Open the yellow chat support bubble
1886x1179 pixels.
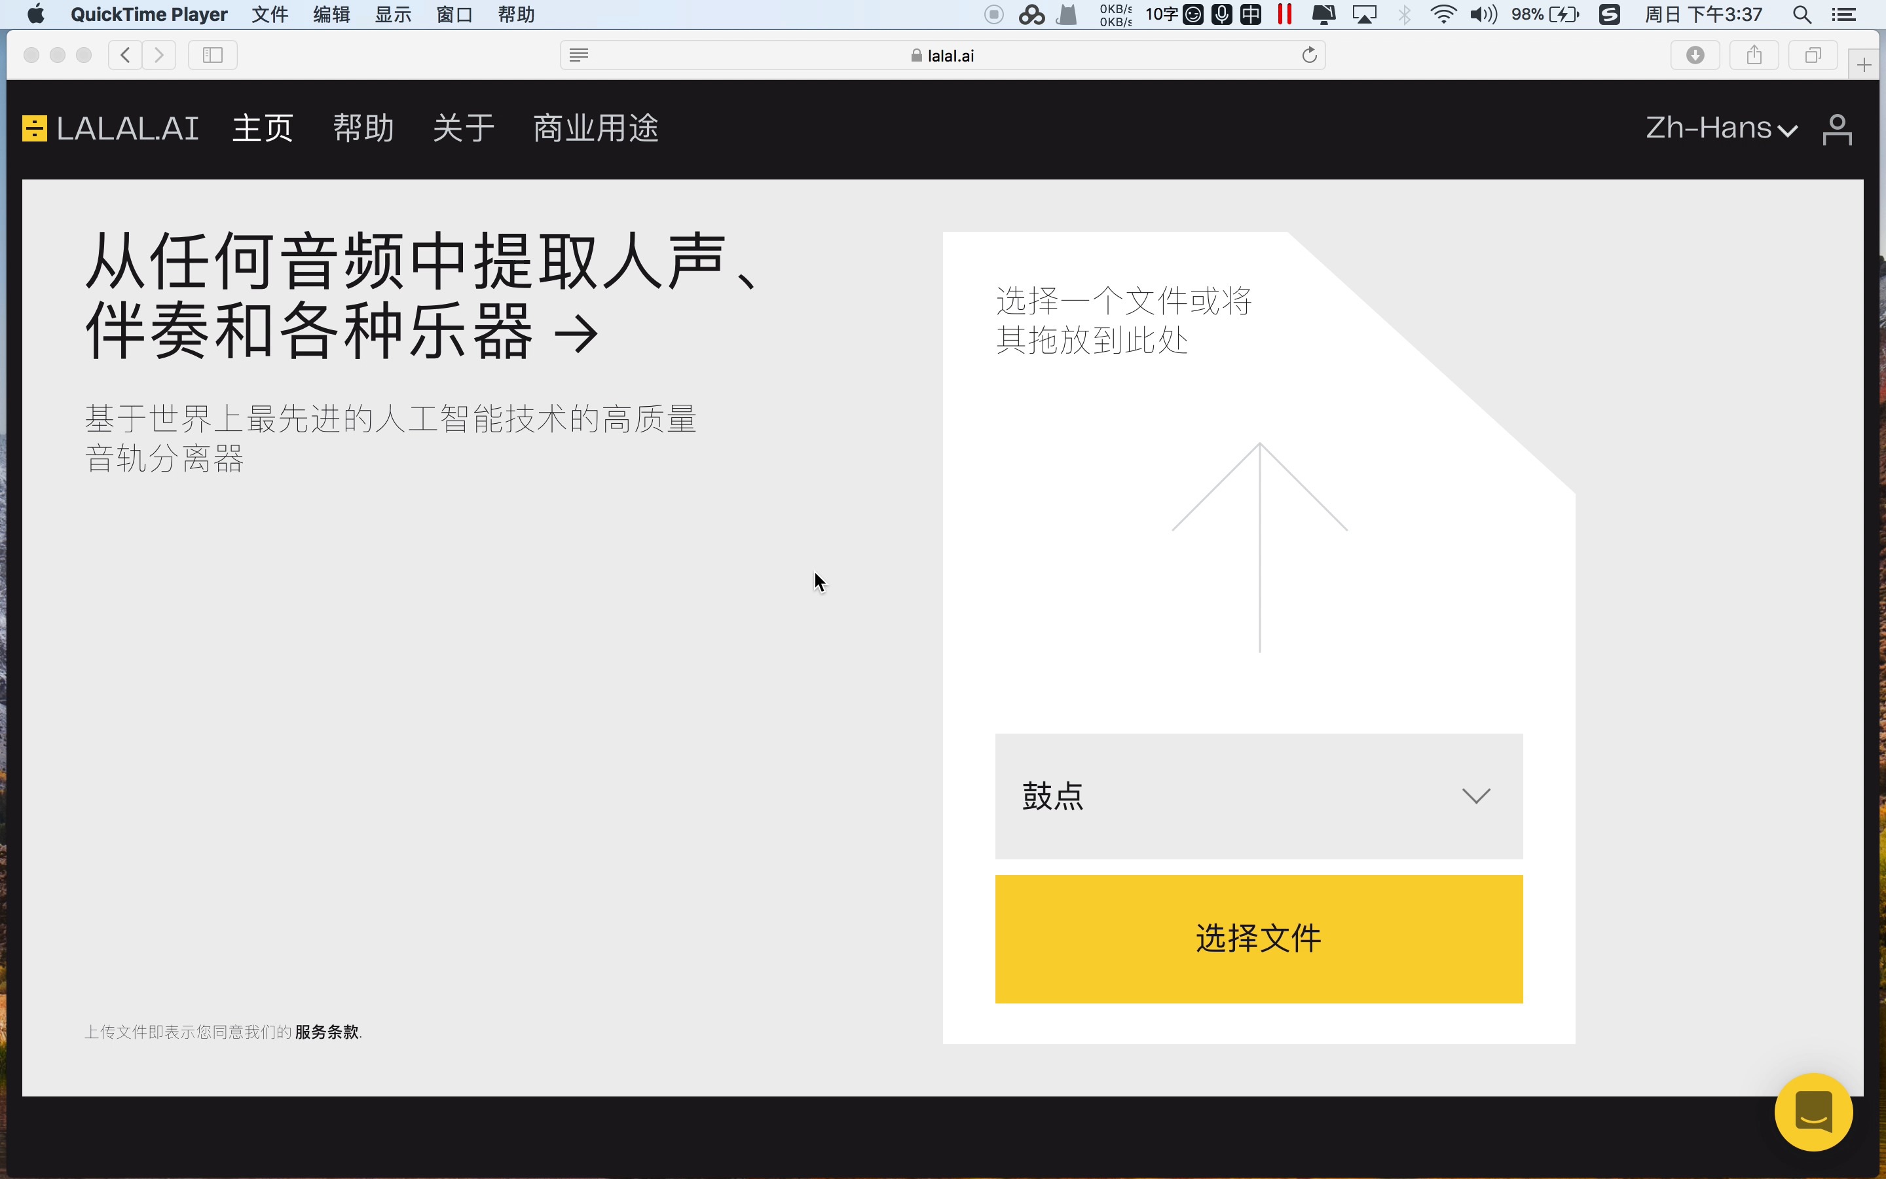(x=1813, y=1112)
